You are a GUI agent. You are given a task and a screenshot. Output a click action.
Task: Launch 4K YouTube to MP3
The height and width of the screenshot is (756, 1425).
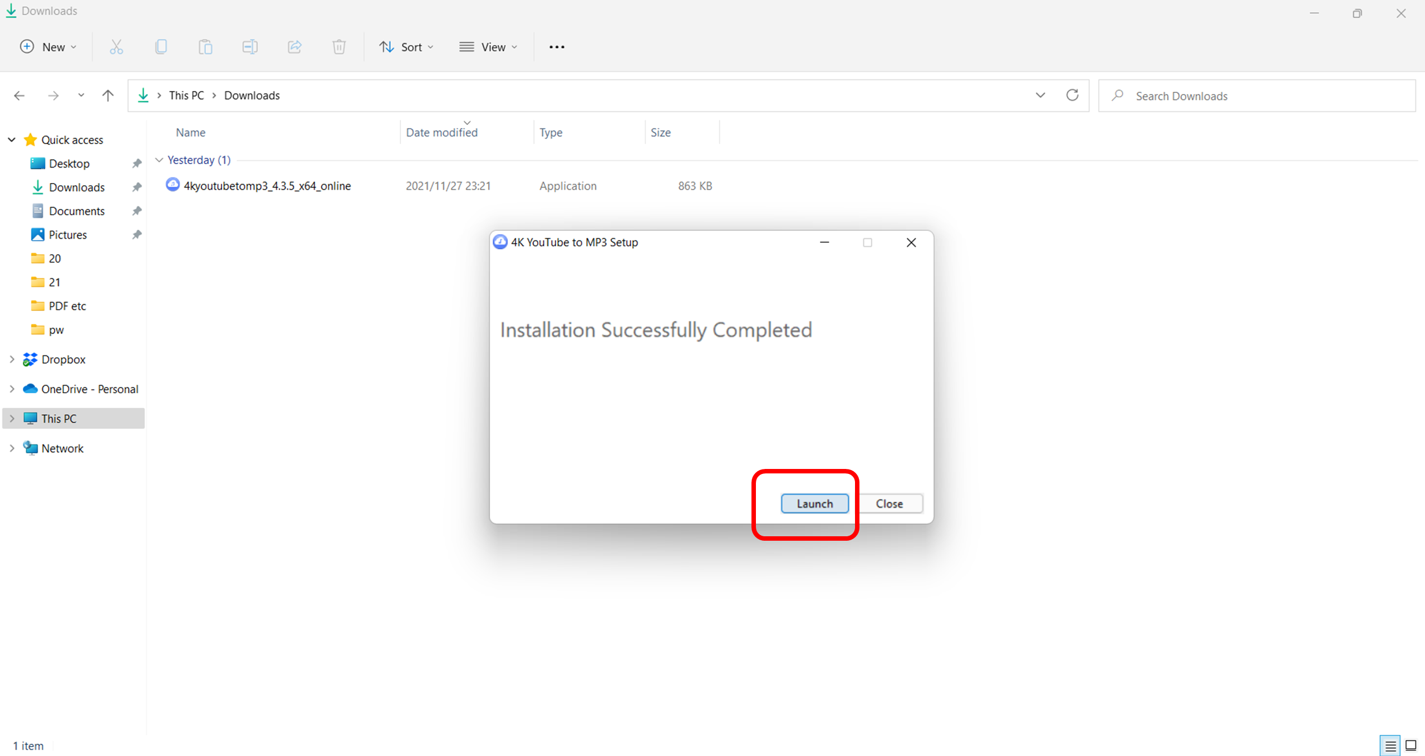814,503
